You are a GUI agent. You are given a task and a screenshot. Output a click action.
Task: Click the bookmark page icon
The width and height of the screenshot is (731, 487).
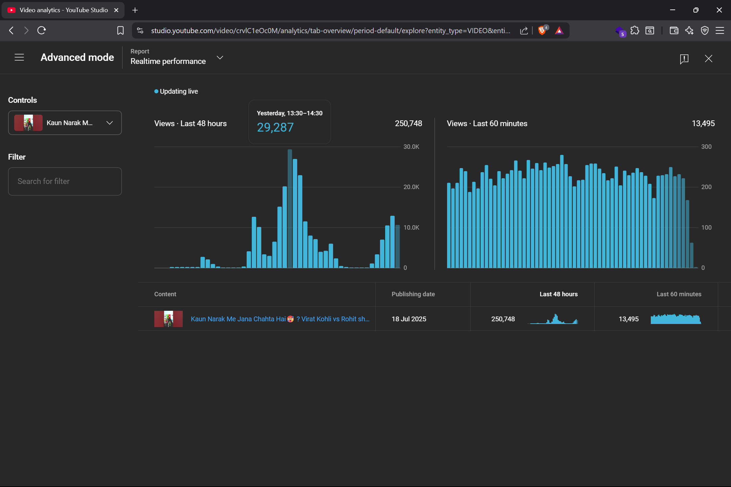[120, 30]
